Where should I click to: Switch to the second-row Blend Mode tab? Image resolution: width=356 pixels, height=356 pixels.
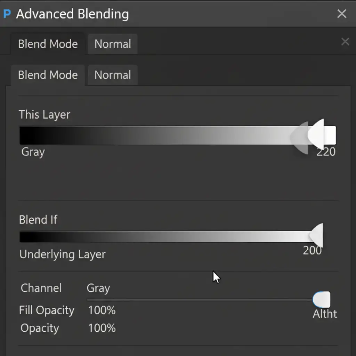(x=48, y=75)
